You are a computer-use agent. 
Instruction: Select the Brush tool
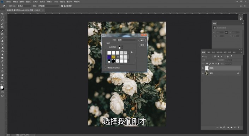[x=2, y=37]
